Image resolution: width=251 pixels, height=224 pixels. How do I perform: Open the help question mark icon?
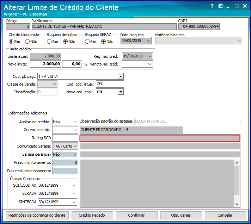(x=212, y=6)
